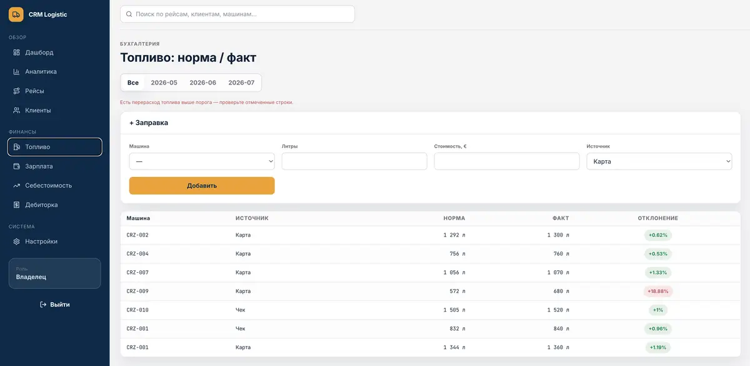Focus the search field for рейсам, клиентам
This screenshot has height=366, width=750.
[x=237, y=14]
